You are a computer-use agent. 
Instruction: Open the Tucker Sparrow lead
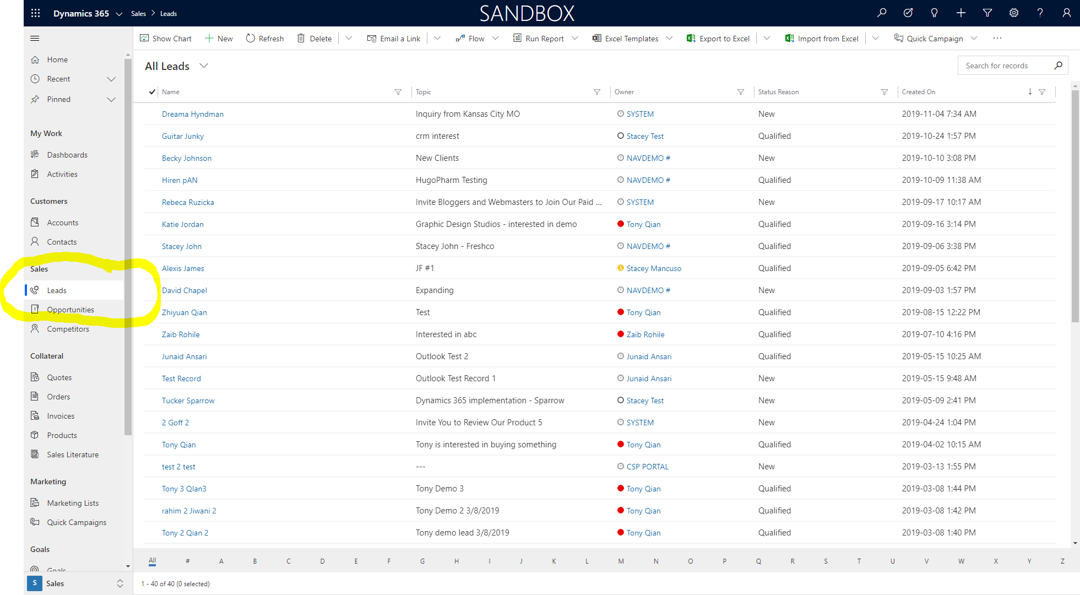[188, 401]
